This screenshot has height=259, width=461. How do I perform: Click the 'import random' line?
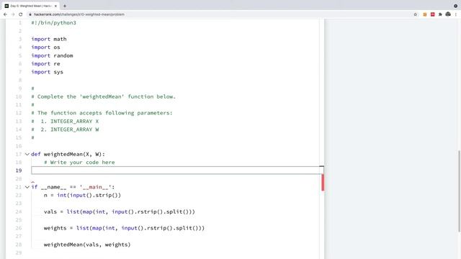click(52, 55)
